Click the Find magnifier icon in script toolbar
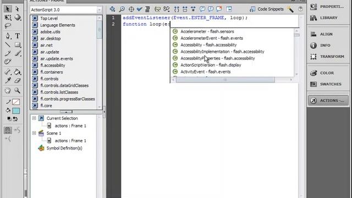This screenshot has width=352, height=198. coord(122,9)
